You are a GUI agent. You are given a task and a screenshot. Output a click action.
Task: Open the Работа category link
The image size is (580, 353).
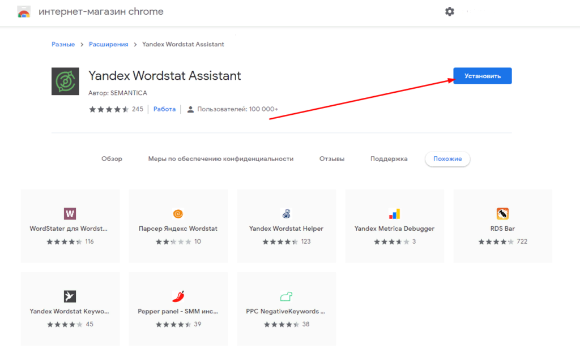[x=165, y=109]
